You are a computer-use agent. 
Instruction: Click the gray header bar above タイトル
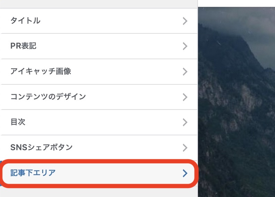point(98,4)
